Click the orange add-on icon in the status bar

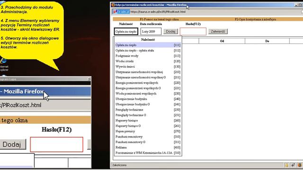pos(300,165)
